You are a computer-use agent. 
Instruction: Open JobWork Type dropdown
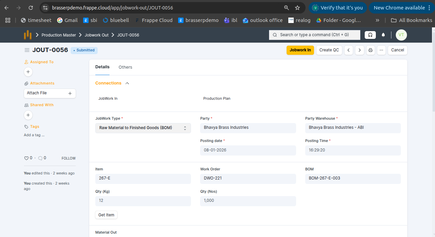[x=143, y=128]
